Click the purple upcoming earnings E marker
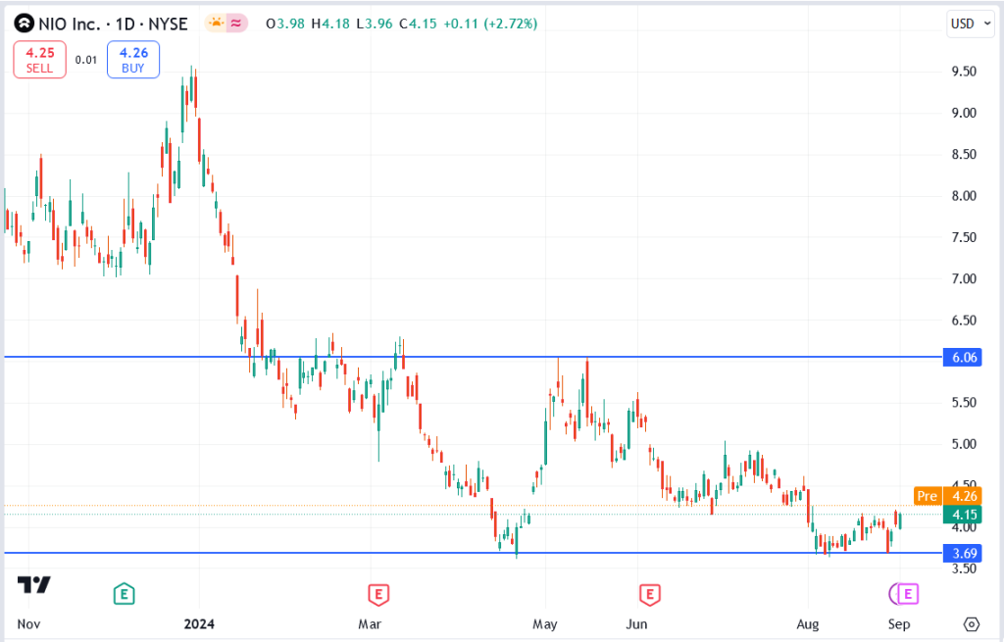The image size is (1004, 642). [x=907, y=594]
